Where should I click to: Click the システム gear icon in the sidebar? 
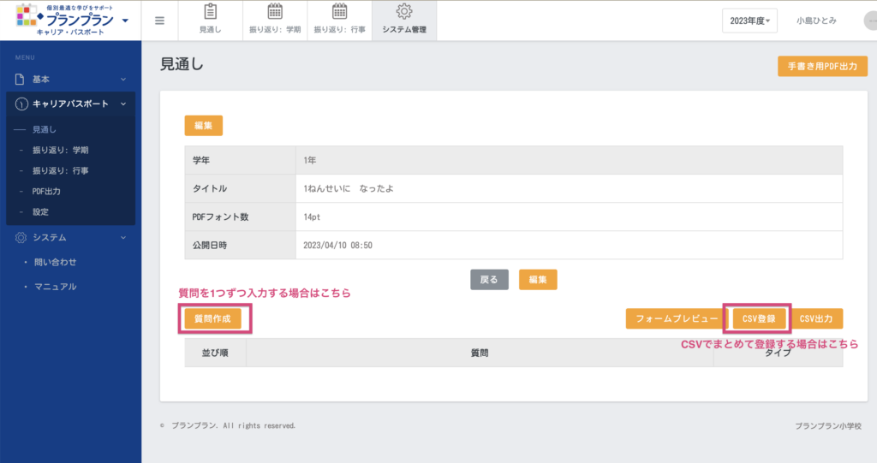click(21, 238)
